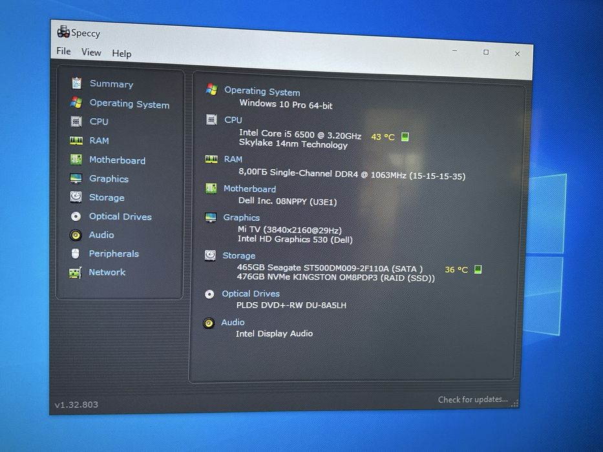Click the Graphics monitor icon in sidebar

click(76, 178)
